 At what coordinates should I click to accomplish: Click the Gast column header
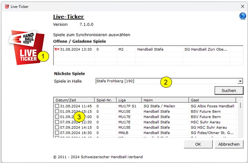(212, 100)
